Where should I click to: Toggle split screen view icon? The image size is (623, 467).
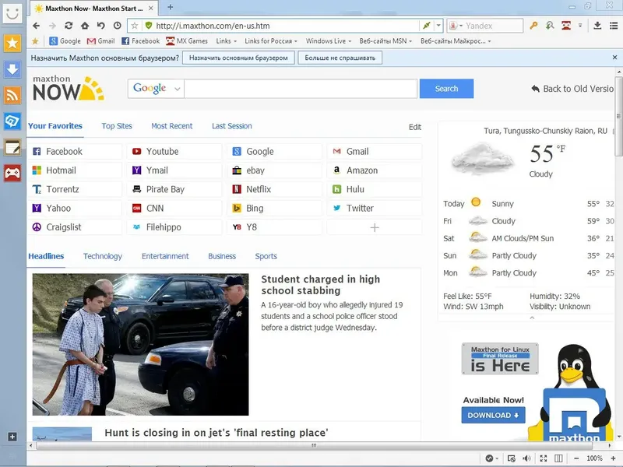(x=558, y=458)
